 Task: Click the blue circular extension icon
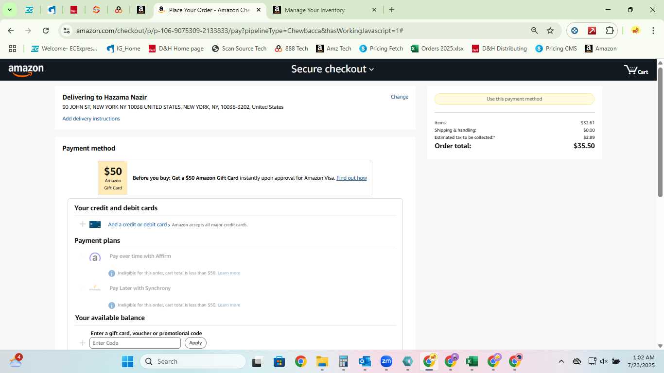(575, 31)
